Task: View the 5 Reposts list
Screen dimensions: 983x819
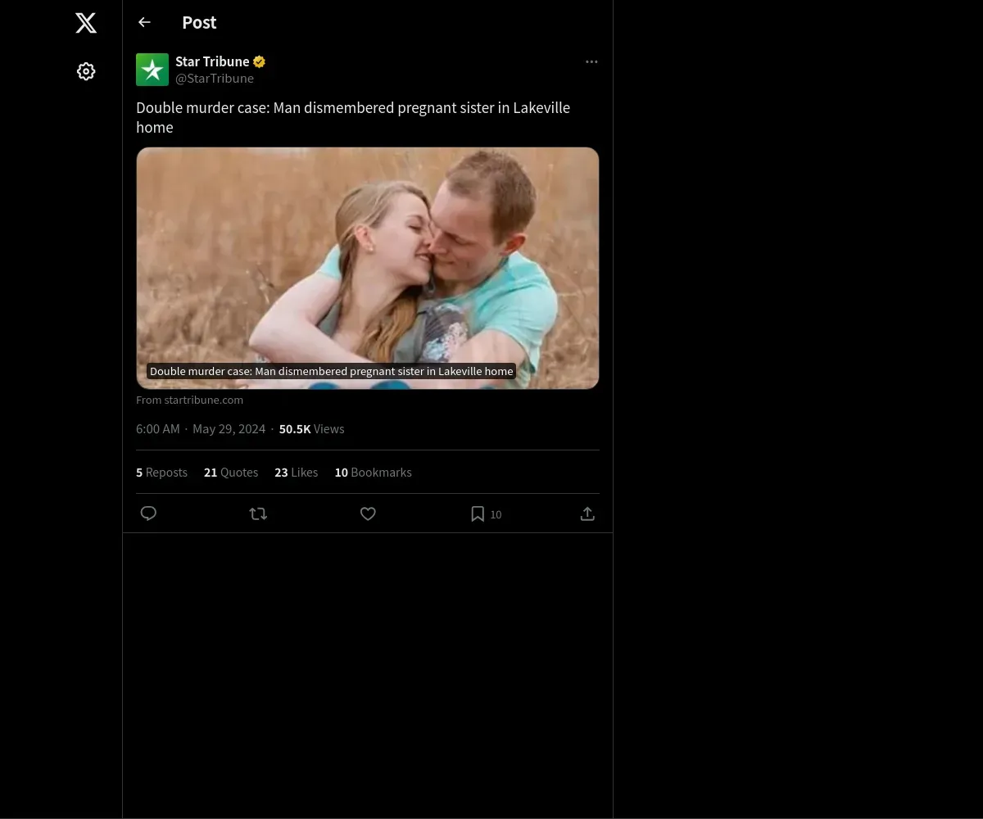Action: pyautogui.click(x=161, y=473)
